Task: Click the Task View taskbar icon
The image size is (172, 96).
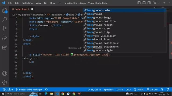Action: (x=40, y=94)
